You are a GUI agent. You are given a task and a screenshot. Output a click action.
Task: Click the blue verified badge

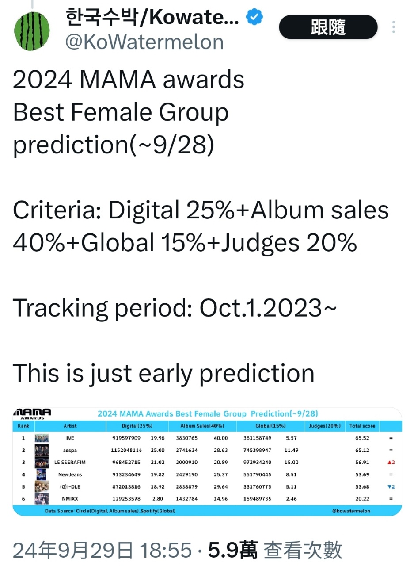254,18
